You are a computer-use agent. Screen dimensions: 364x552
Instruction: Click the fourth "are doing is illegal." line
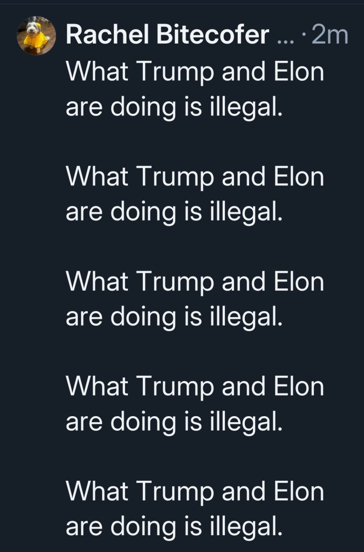[x=174, y=423]
